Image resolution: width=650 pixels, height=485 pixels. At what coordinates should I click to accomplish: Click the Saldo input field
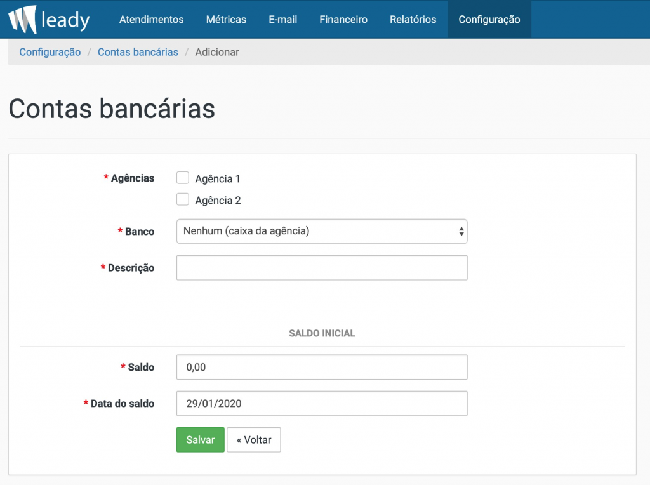click(322, 368)
